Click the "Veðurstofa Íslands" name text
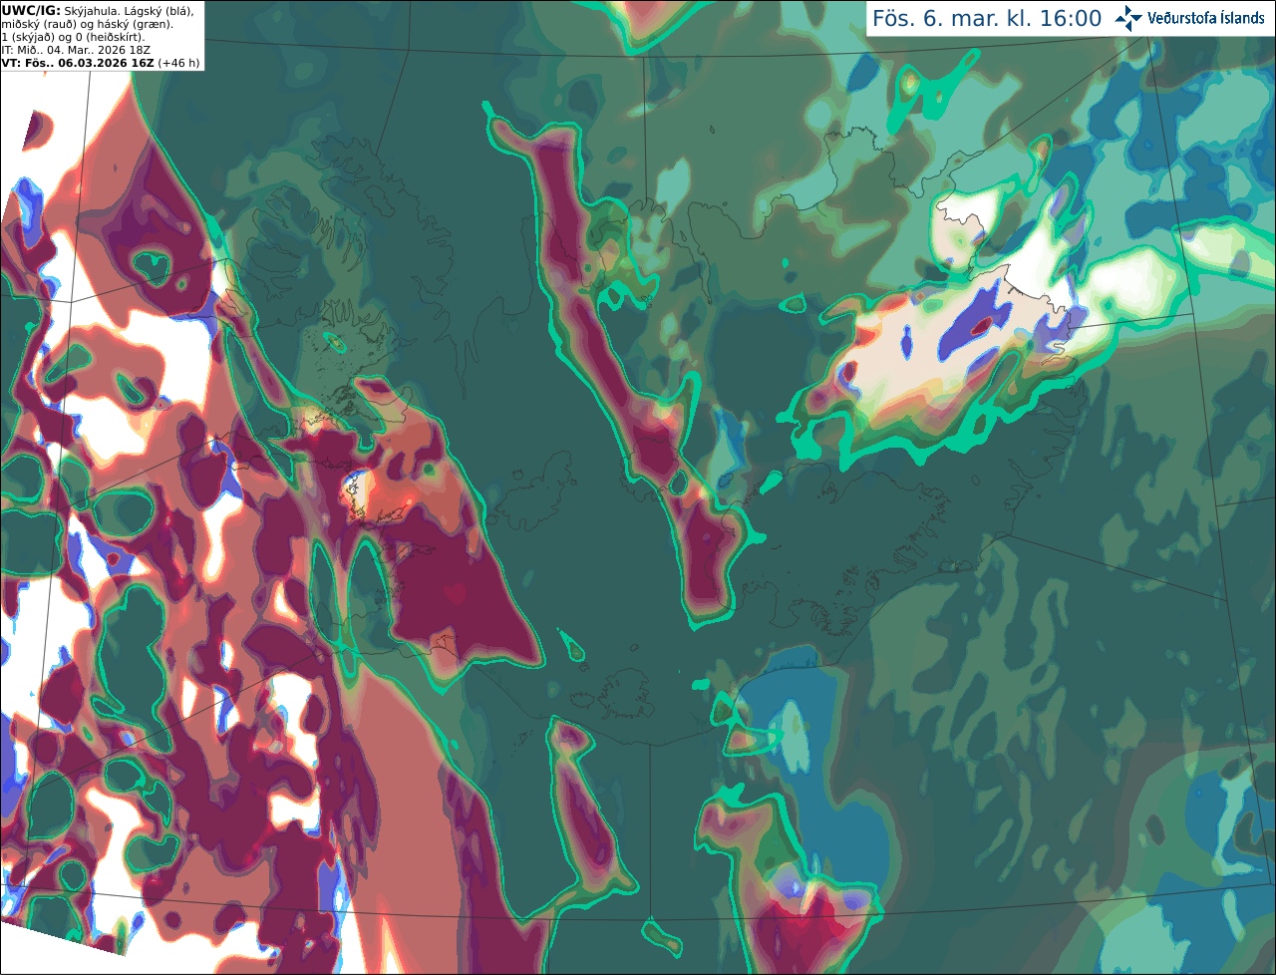The height and width of the screenshot is (975, 1276). pyautogui.click(x=1205, y=18)
